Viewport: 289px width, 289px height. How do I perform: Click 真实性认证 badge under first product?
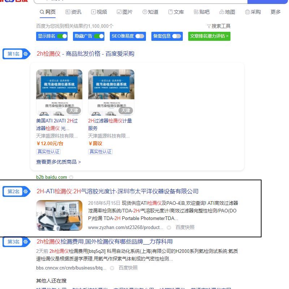click(x=48, y=151)
